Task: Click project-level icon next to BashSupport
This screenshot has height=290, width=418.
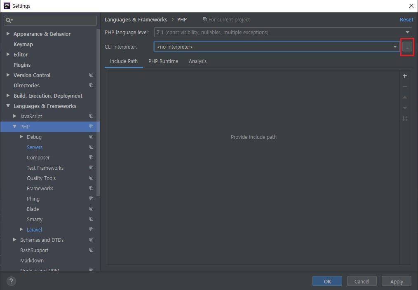Action: 91,250
